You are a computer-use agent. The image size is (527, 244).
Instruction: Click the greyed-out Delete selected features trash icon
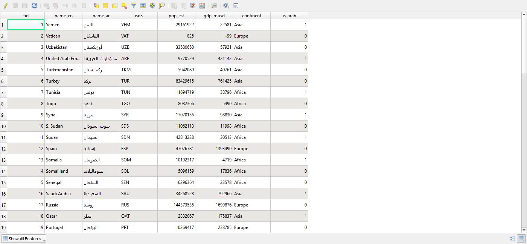coord(56,6)
